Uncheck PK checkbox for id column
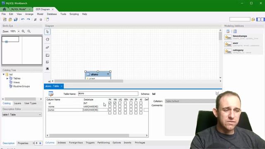The width and height of the screenshot is (265, 149). point(110,103)
